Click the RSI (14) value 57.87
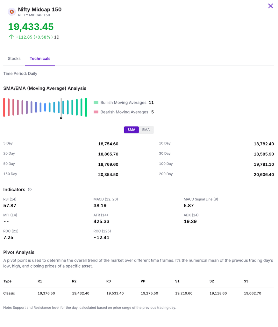 point(10,206)
